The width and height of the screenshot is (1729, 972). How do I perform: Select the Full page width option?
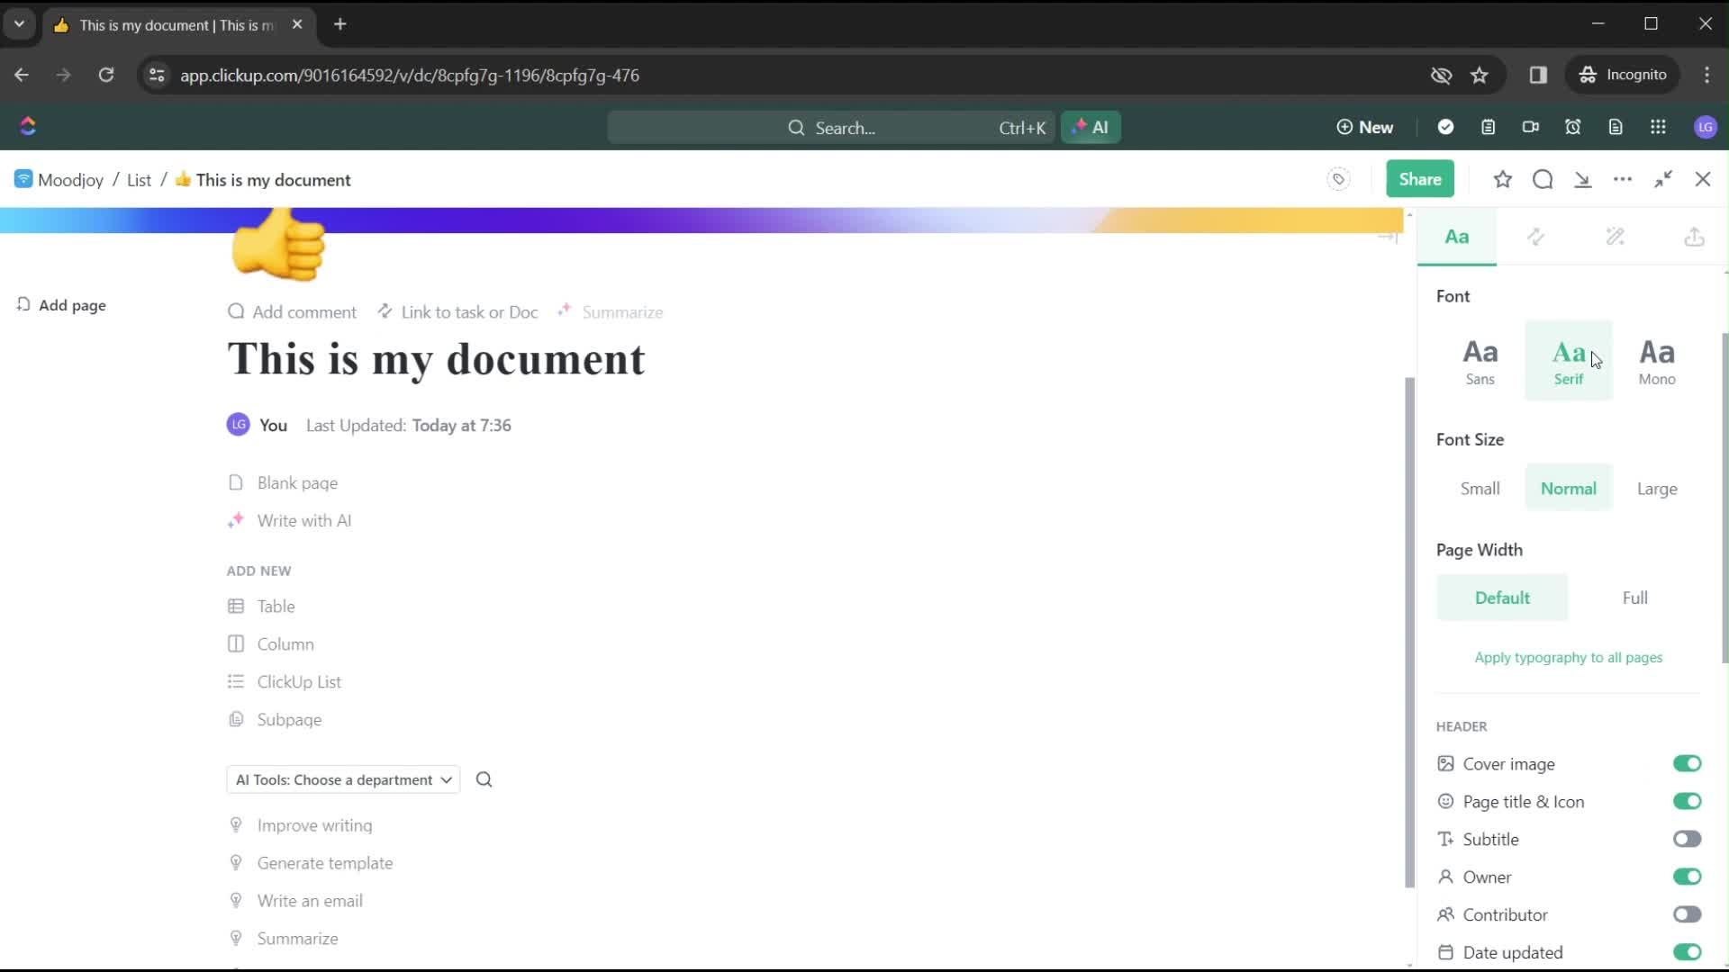click(1636, 598)
